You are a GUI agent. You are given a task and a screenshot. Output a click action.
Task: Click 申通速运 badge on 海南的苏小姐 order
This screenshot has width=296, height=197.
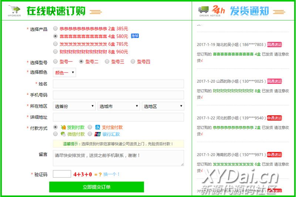pyautogui.click(x=275, y=155)
